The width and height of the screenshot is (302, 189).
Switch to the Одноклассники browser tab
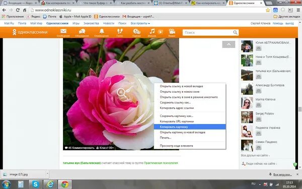tap(246, 3)
